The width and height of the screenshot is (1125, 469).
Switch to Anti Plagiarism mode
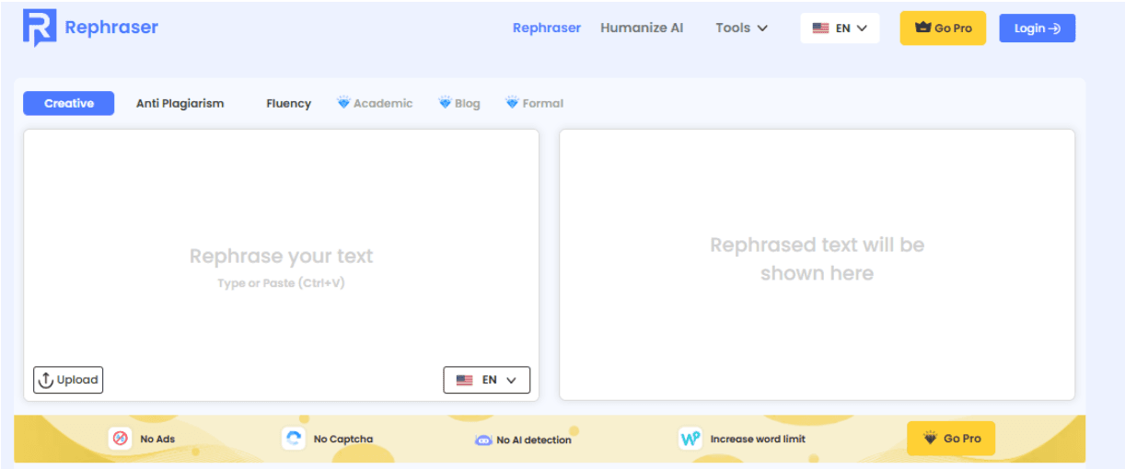[x=180, y=103]
